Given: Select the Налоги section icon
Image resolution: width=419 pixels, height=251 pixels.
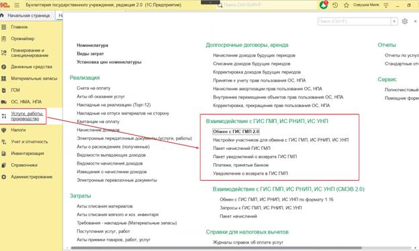Looking at the screenshot, I should tap(4, 130).
